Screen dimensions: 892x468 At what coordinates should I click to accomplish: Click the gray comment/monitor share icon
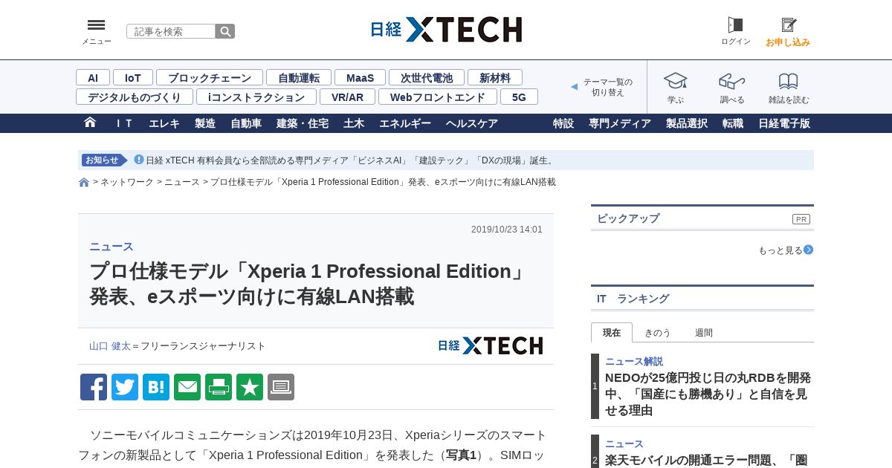point(281,387)
